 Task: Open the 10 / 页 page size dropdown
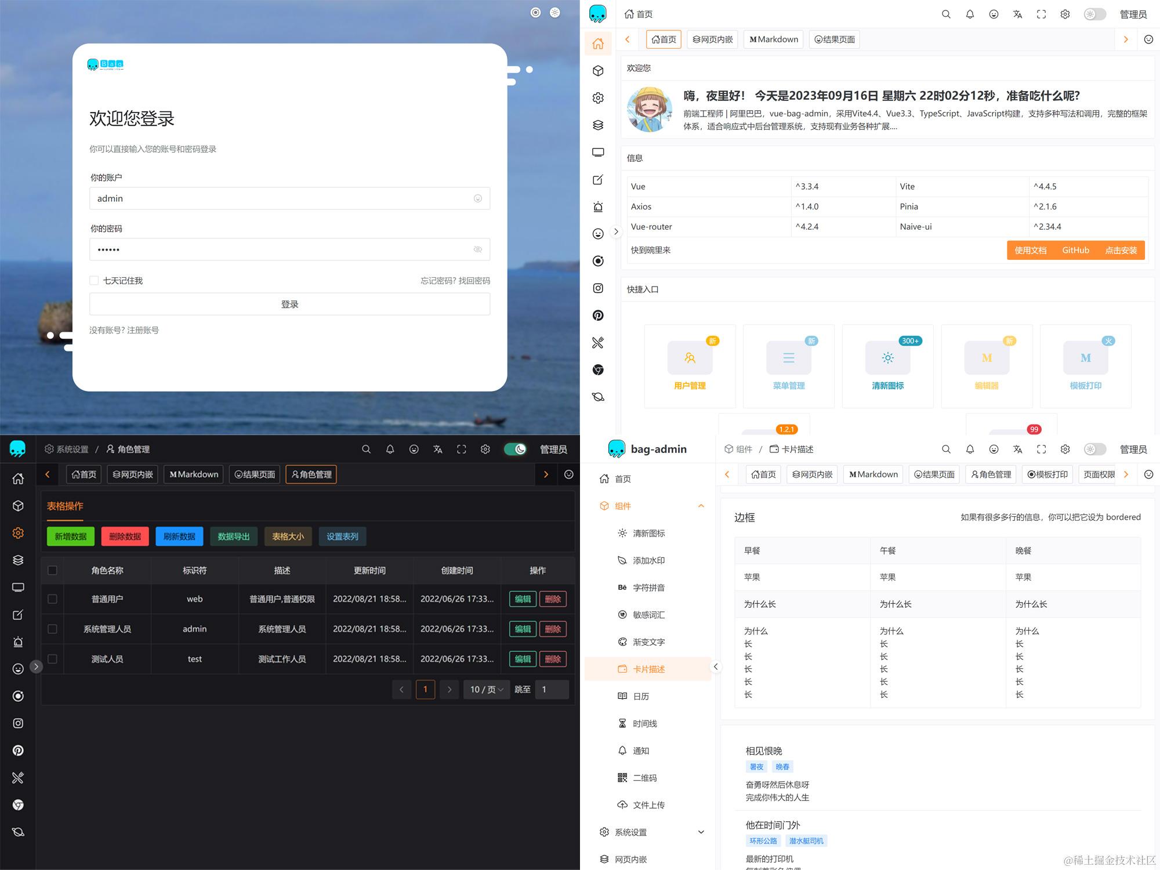coord(486,689)
